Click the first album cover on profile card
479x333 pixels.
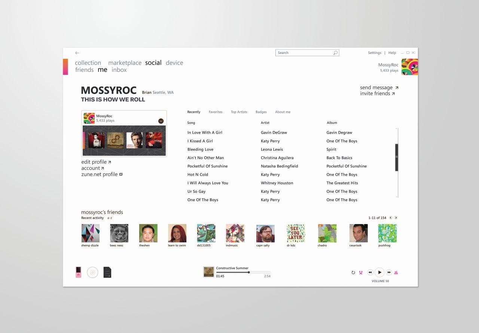[96, 140]
